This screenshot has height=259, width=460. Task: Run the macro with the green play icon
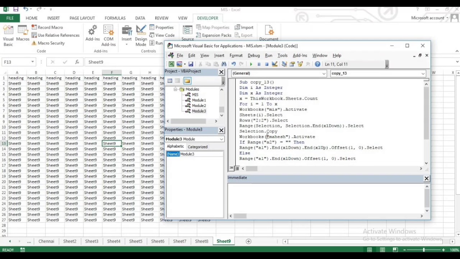tap(251, 64)
